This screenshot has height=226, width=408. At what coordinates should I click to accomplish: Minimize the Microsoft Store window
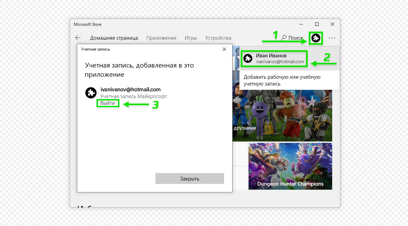(x=301, y=24)
